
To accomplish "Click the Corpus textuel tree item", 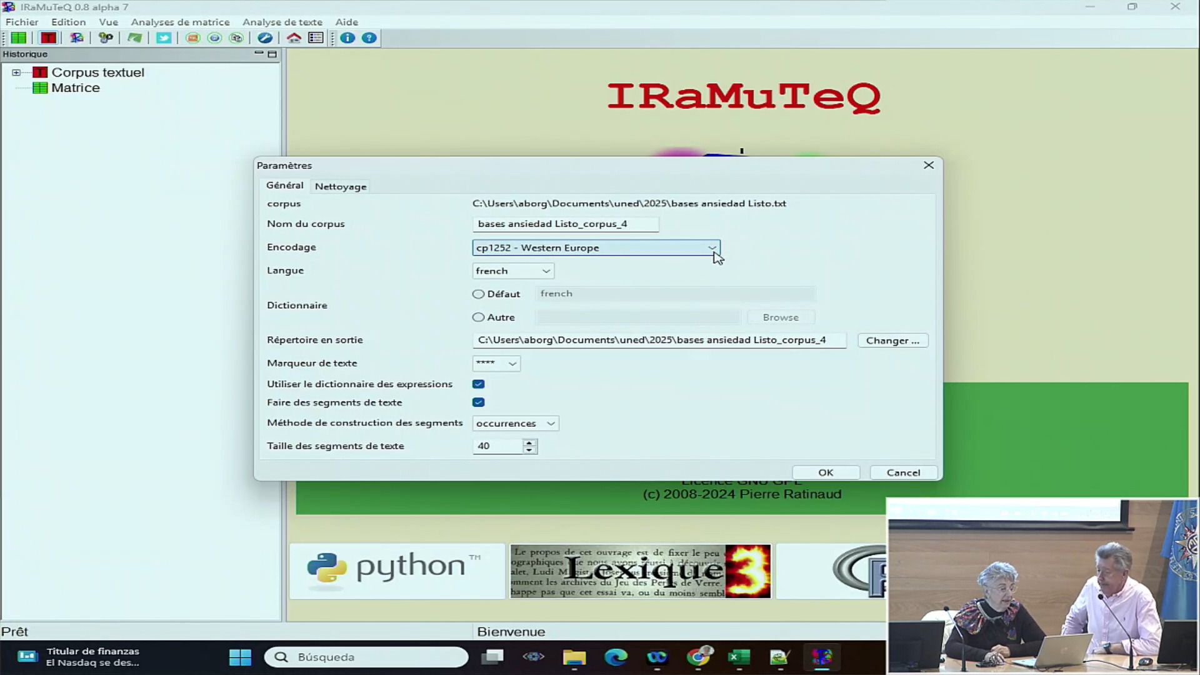I will 98,72.
